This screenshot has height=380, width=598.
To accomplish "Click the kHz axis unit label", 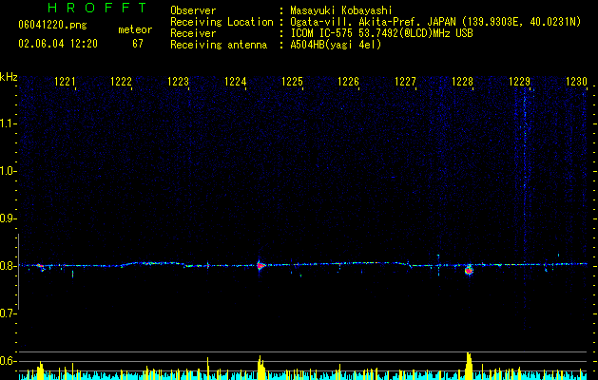I will tap(9, 77).
